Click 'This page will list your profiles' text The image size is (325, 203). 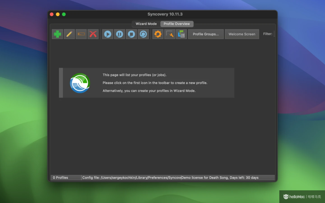point(135,75)
